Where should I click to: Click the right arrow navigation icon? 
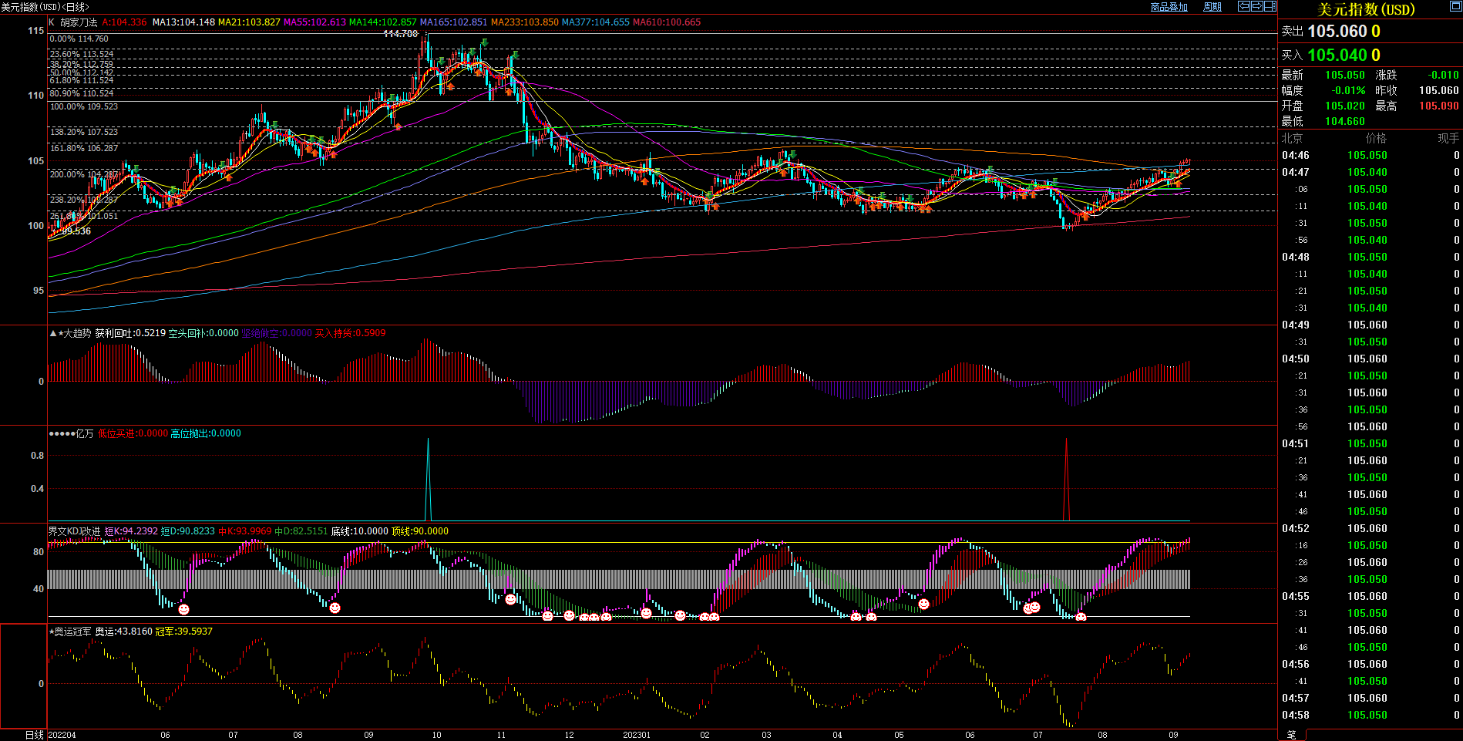[x=1257, y=6]
